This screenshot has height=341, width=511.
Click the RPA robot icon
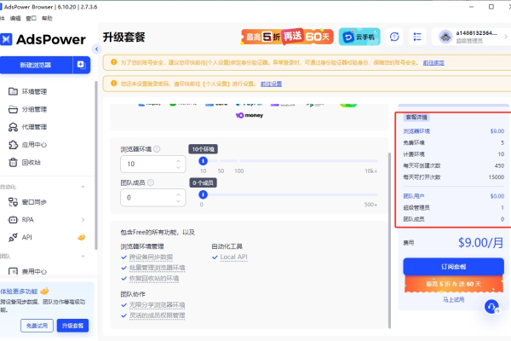13,220
